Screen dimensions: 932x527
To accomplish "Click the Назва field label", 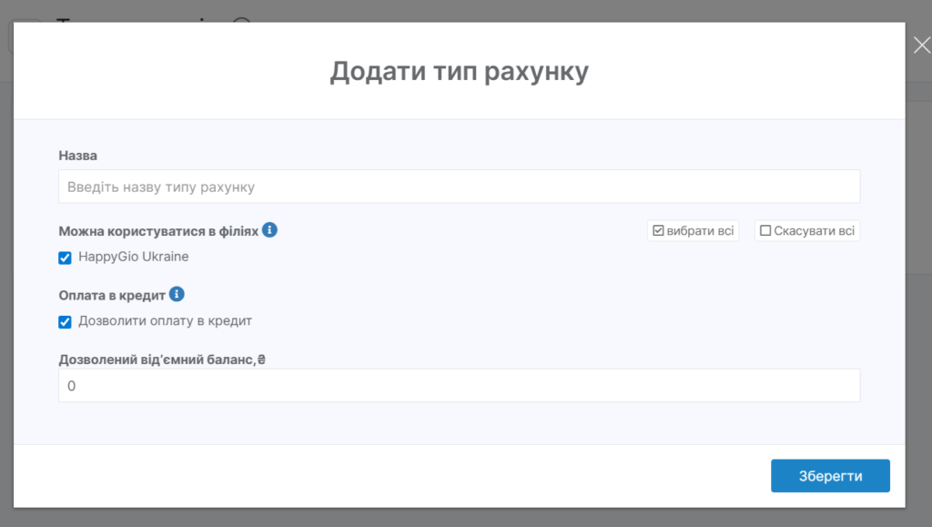I will point(77,156).
